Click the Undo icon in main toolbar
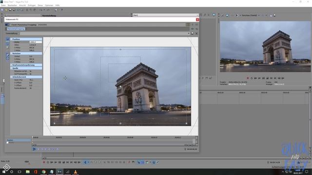The image size is (312, 175). pos(41,10)
